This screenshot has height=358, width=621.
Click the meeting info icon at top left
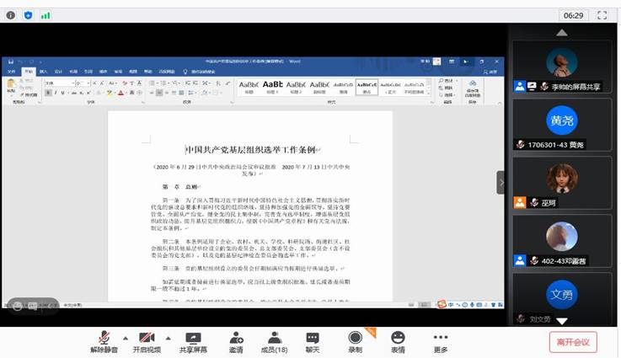coord(11,15)
